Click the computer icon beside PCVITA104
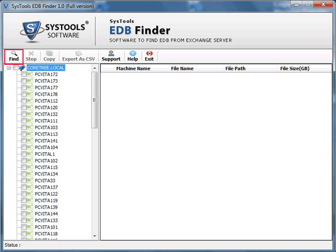336x252 pixels. [30, 147]
